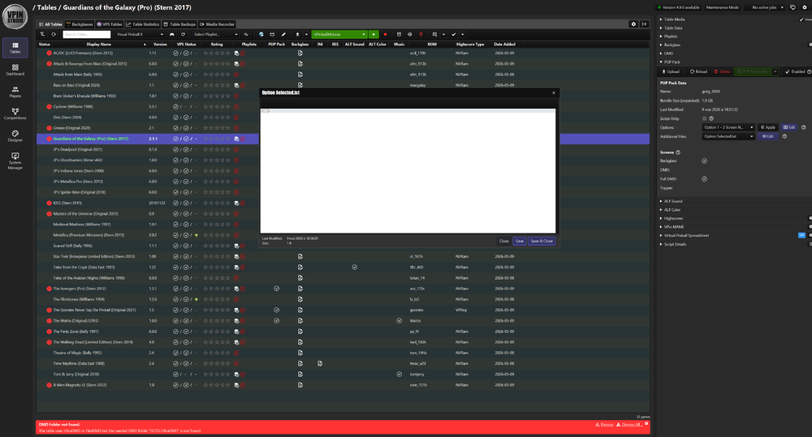Click backglass icon in Star Trek row
This screenshot has width=812, height=437.
pyautogui.click(x=300, y=256)
